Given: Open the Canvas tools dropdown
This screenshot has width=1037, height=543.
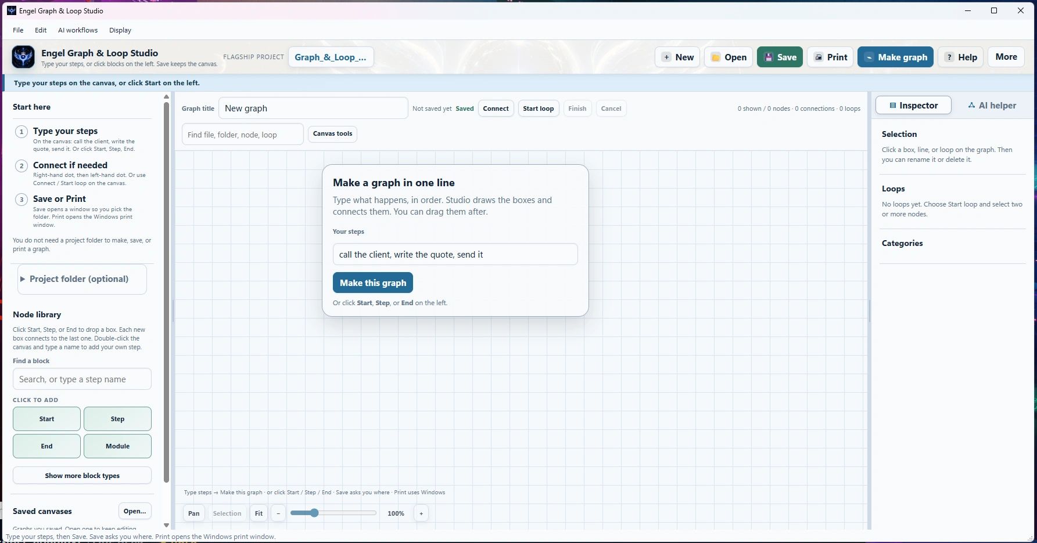Looking at the screenshot, I should [x=332, y=134].
